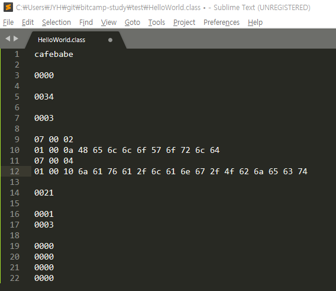Image resolution: width=336 pixels, height=291 pixels.
Task: Open the Selection menu
Action: (56, 23)
